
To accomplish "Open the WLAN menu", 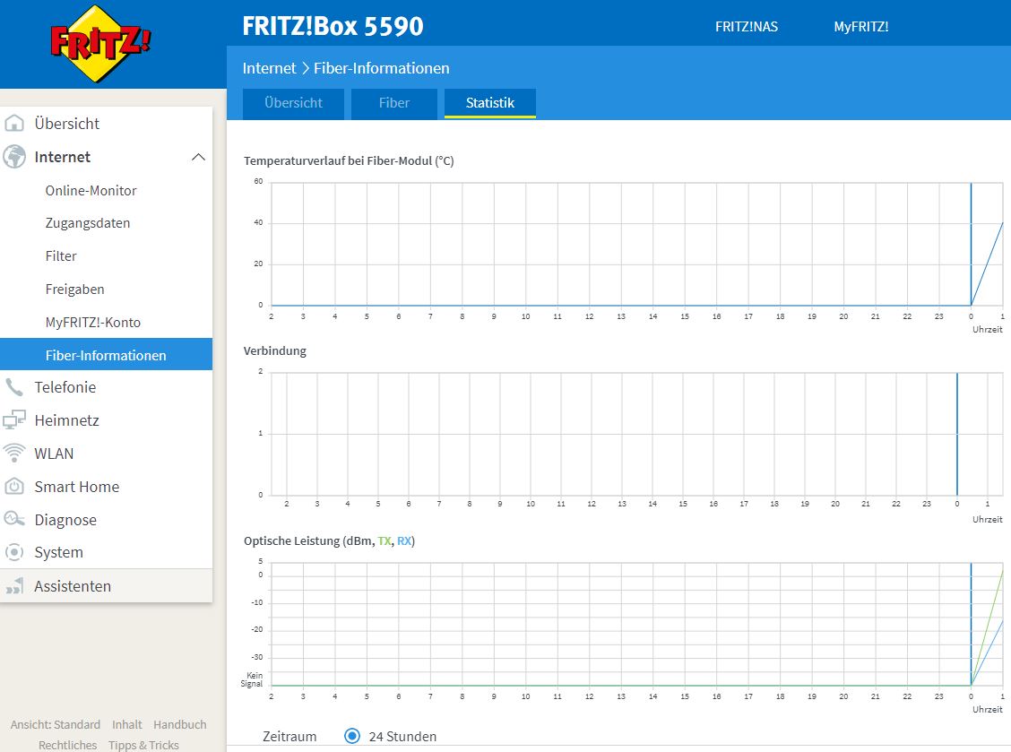I will [x=54, y=454].
